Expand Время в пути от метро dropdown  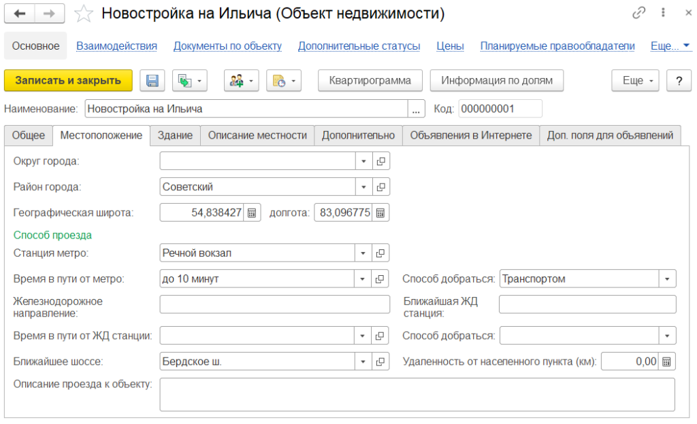363,279
